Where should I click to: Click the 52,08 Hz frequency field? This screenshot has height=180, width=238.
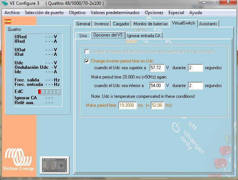(x=157, y=105)
